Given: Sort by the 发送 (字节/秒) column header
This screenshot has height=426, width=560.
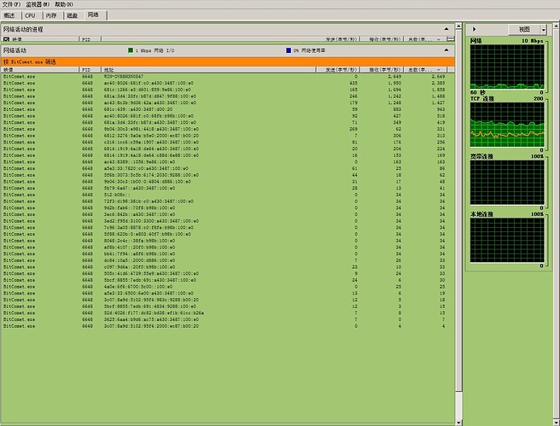Looking at the screenshot, I should (343, 69).
